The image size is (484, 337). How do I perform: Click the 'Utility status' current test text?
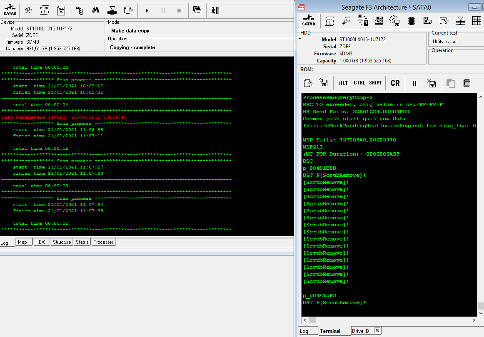pos(444,41)
